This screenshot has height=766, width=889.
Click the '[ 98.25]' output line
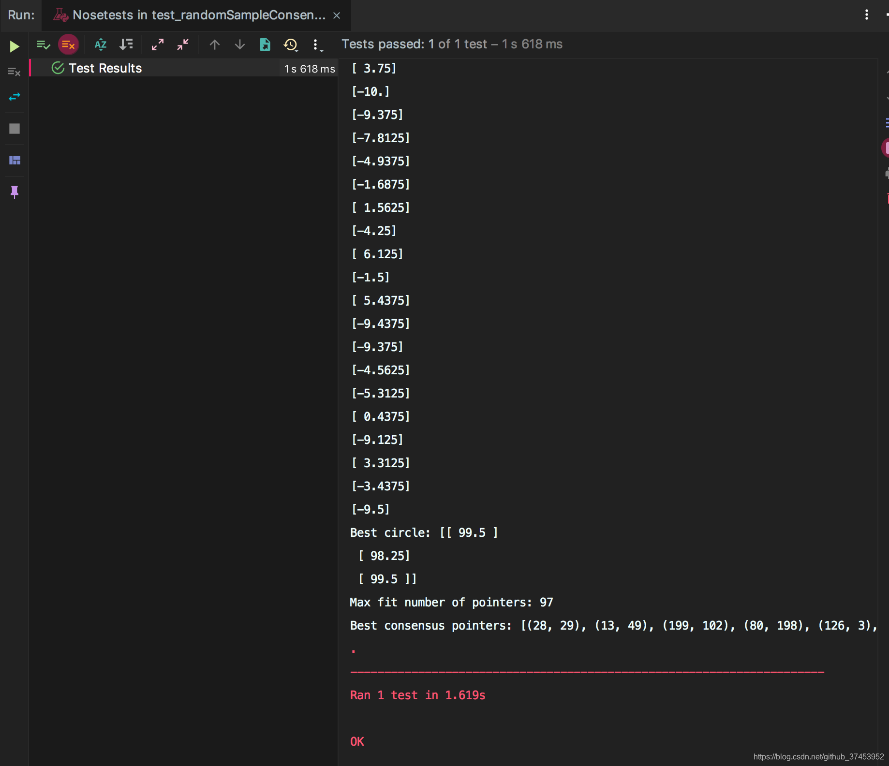click(384, 556)
